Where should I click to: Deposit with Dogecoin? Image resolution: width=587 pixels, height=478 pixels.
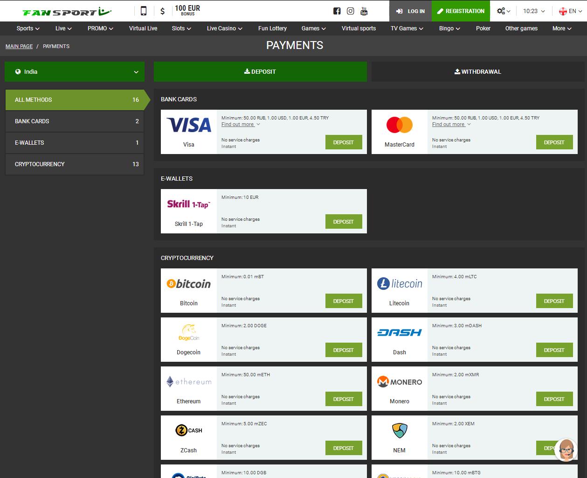pyautogui.click(x=344, y=350)
